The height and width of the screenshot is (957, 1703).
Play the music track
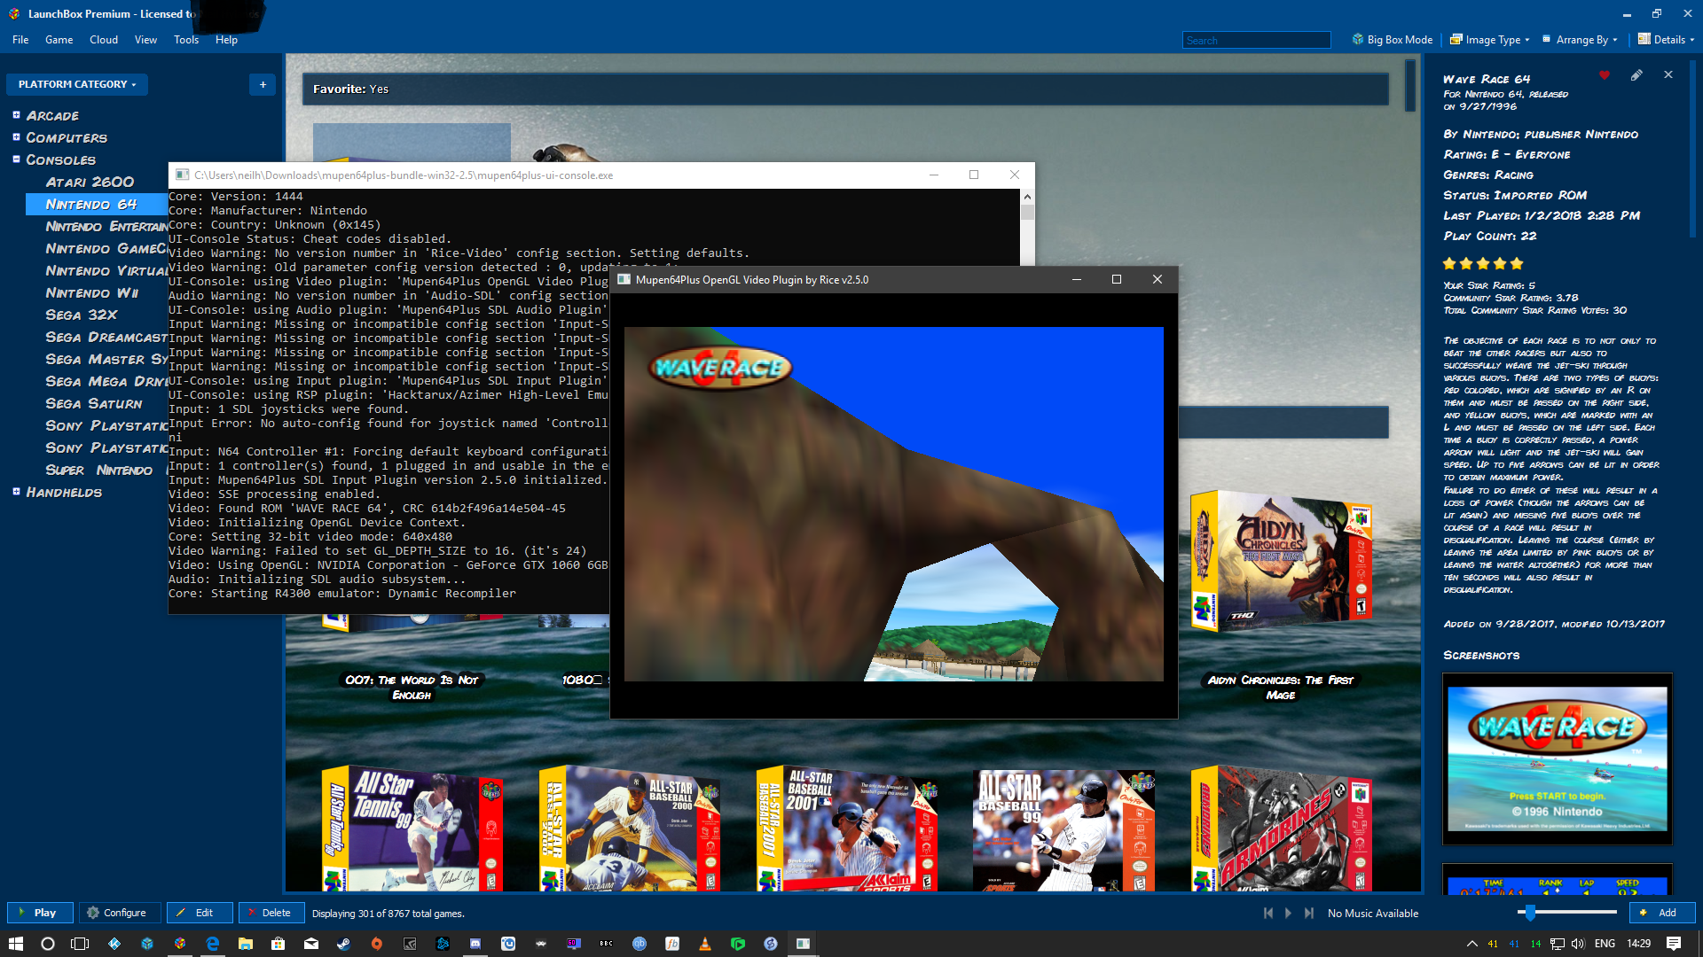1288,913
